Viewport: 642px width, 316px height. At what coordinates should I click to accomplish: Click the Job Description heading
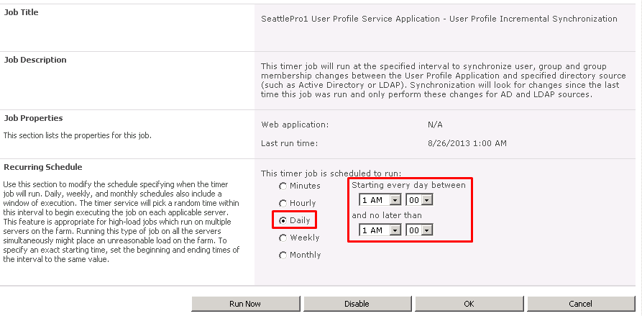[35, 60]
